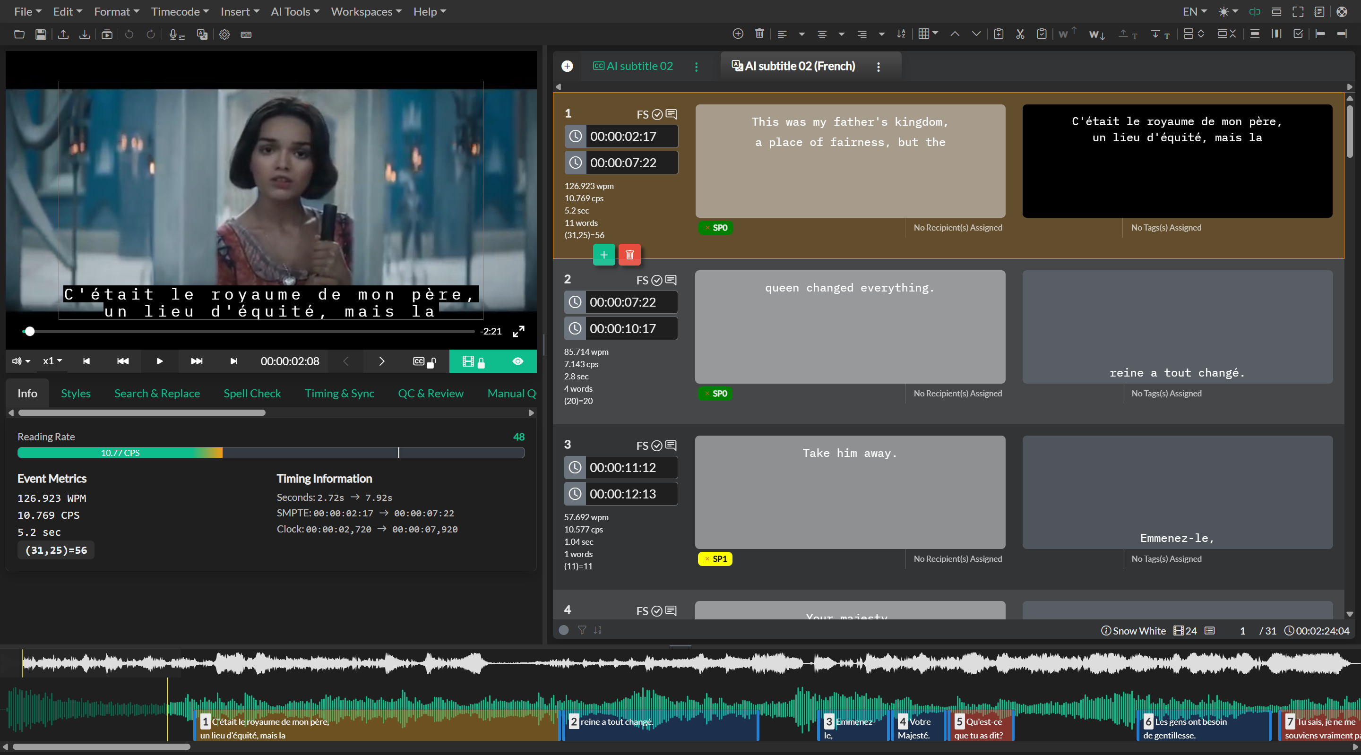The image size is (1361, 755).
Task: Toggle the approval checkmark on event 2
Action: tap(657, 281)
